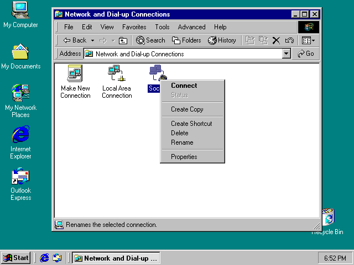
Task: Click the Up one level folder icon
Action: (x=123, y=41)
